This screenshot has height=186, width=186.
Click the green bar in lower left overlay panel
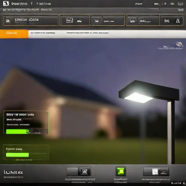pyautogui.click(x=17, y=155)
